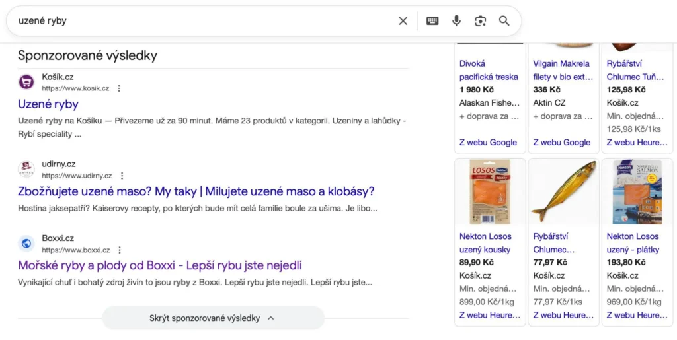The height and width of the screenshot is (340, 677).
Task: Click the "https://www.kosik.cz" URL text
Action: 75,88
